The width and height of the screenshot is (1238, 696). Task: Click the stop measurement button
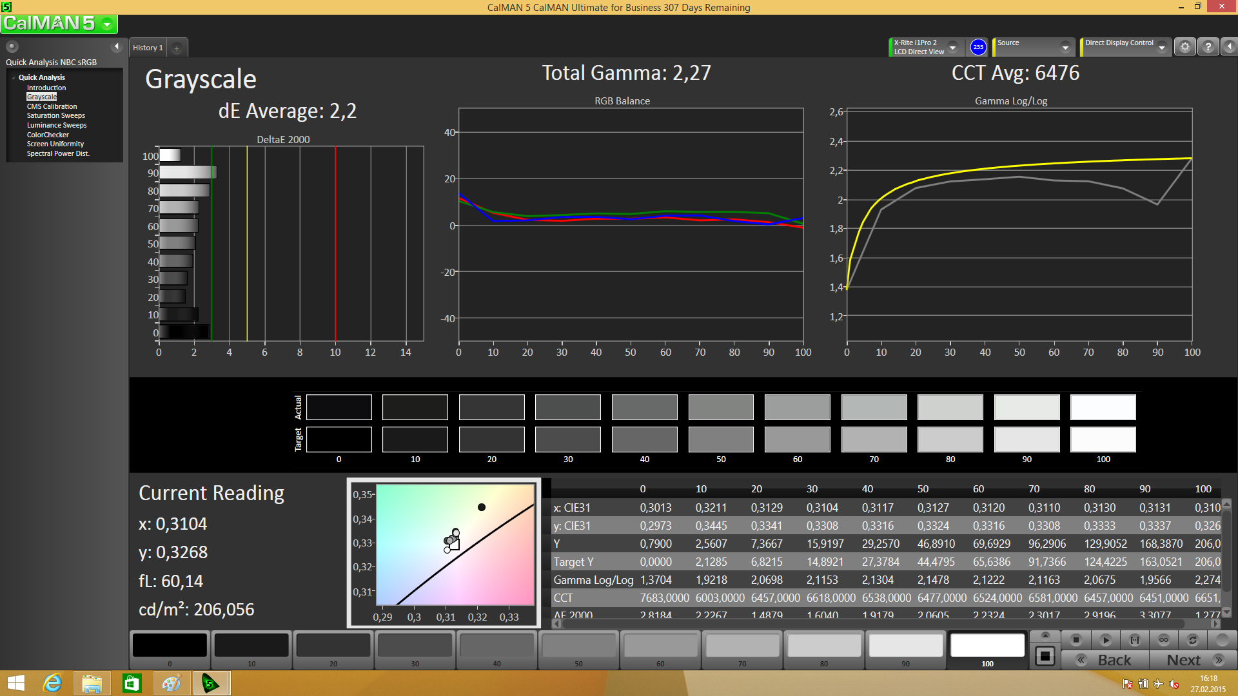tap(1076, 640)
